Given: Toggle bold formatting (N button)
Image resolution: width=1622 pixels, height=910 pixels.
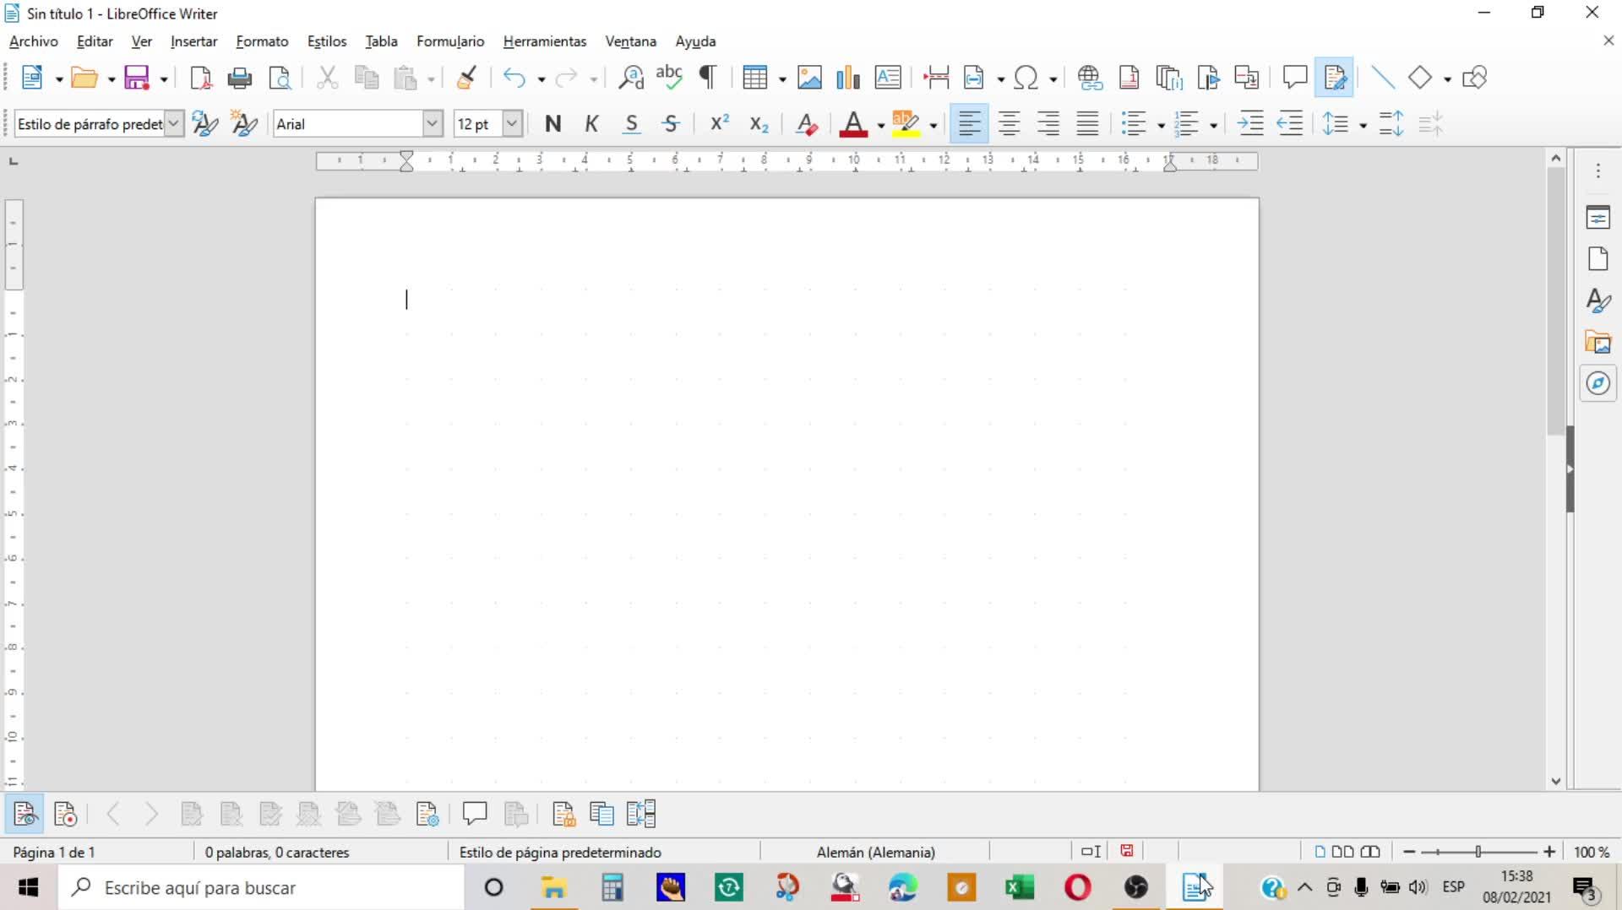Looking at the screenshot, I should tap(552, 124).
